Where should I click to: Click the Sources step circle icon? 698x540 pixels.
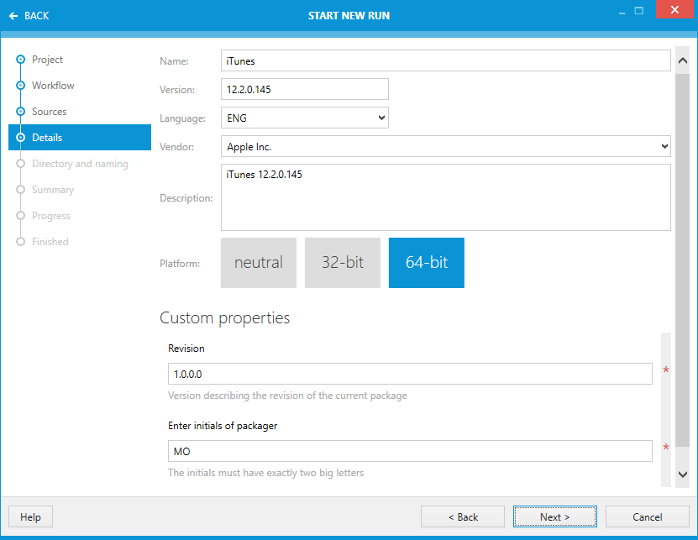pos(20,112)
